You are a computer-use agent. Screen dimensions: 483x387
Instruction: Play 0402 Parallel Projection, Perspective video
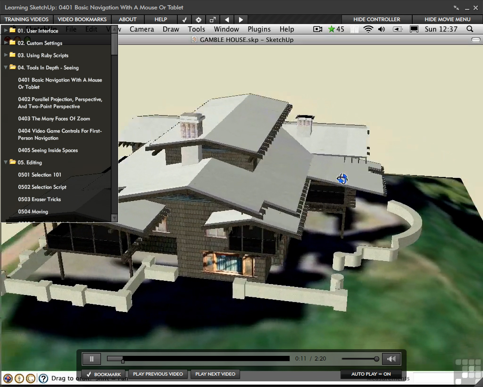click(x=60, y=103)
